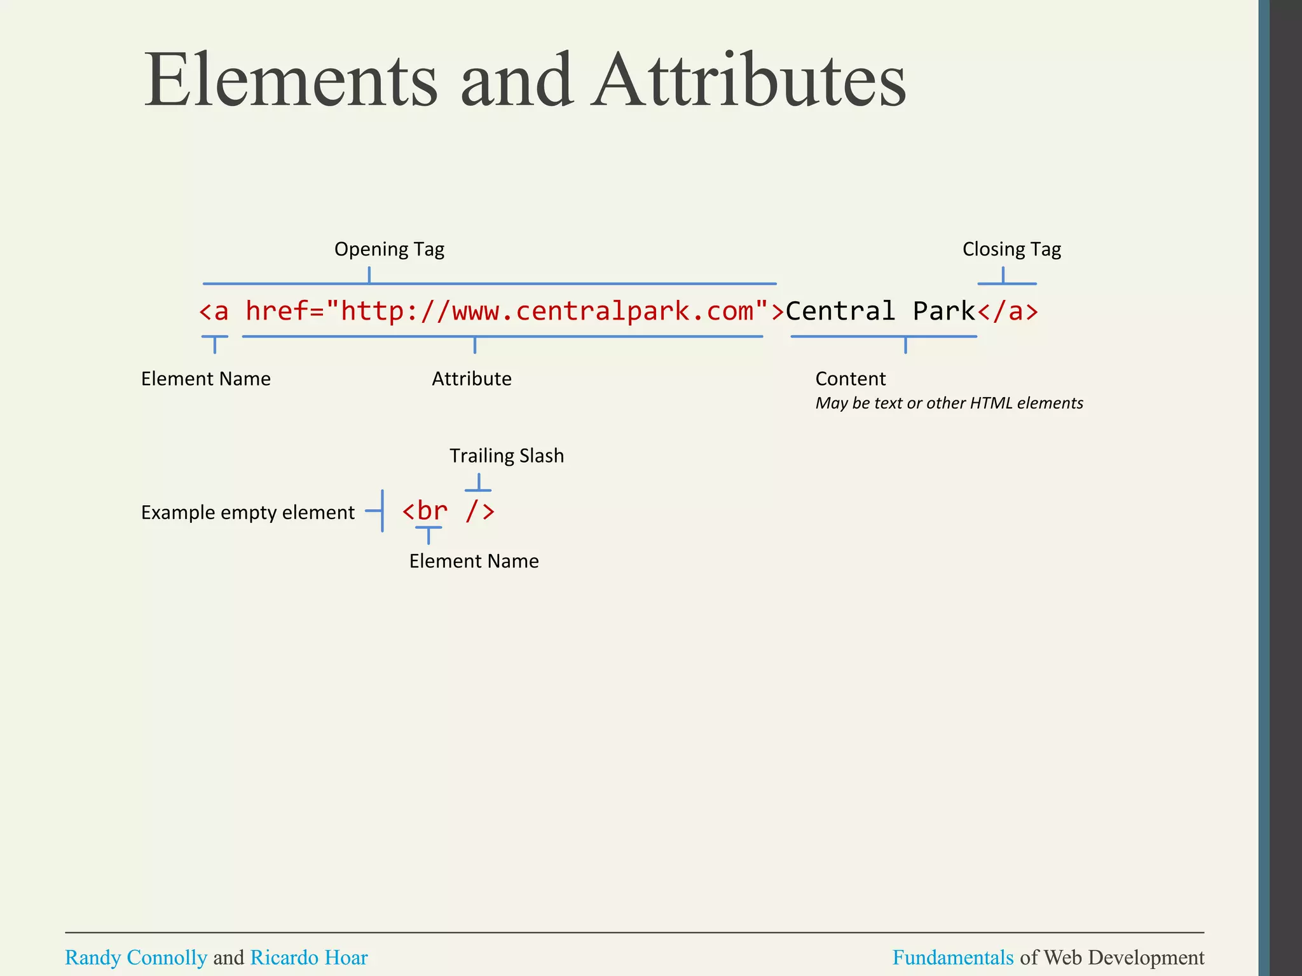Select the 'Element Name' label under br tag
1302x976 pixels.
tap(474, 561)
